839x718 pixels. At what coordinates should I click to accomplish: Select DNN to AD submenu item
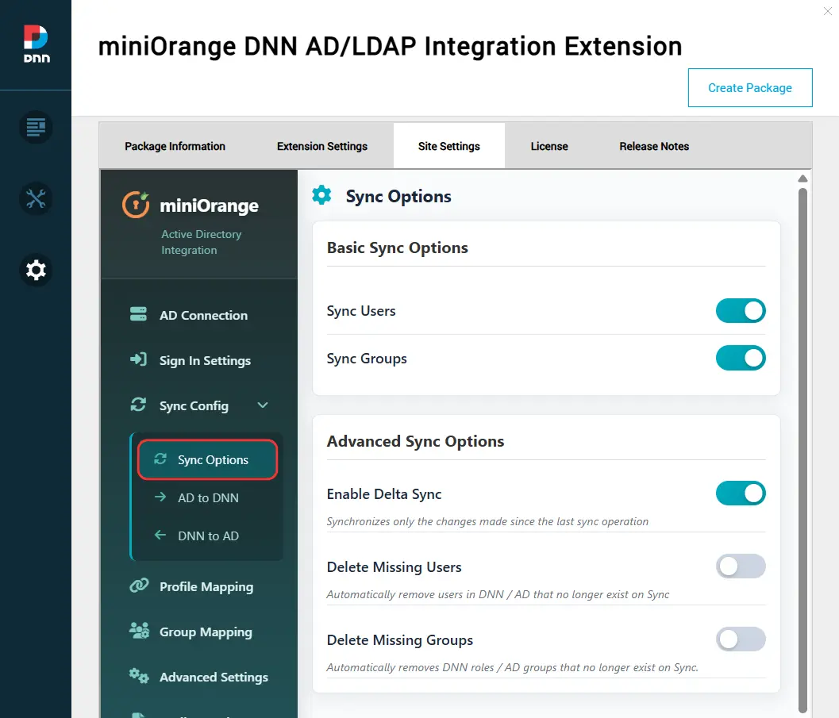[x=208, y=536]
